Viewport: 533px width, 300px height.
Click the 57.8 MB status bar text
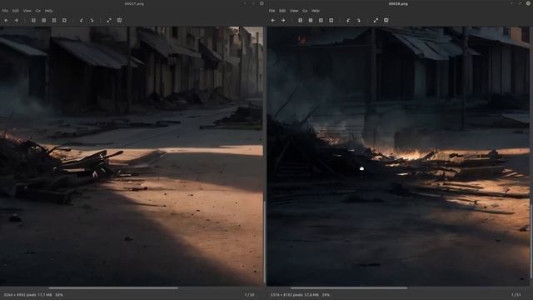click(x=311, y=295)
